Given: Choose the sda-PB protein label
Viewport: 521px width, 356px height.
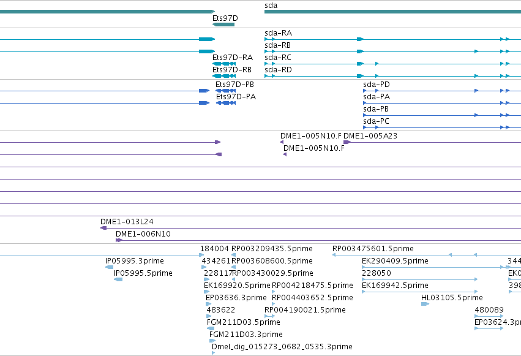Looking at the screenshot, I should tap(376, 109).
